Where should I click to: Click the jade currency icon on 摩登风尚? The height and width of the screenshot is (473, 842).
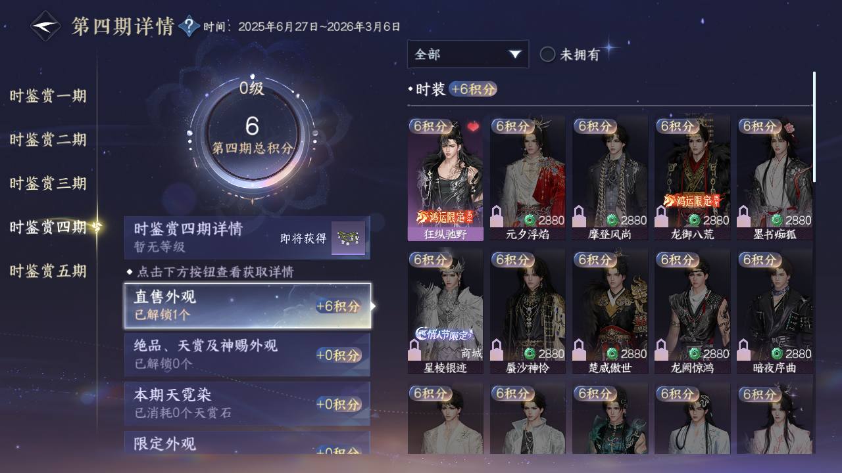point(612,220)
